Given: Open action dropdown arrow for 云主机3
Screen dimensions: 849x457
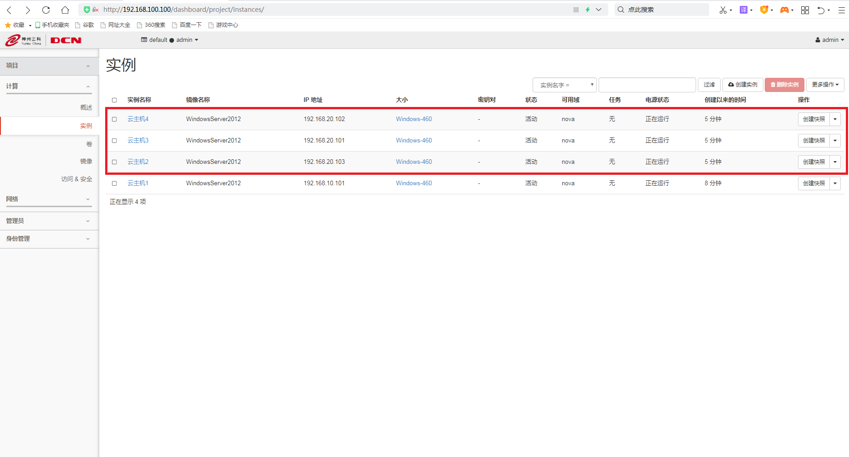Looking at the screenshot, I should 835,141.
